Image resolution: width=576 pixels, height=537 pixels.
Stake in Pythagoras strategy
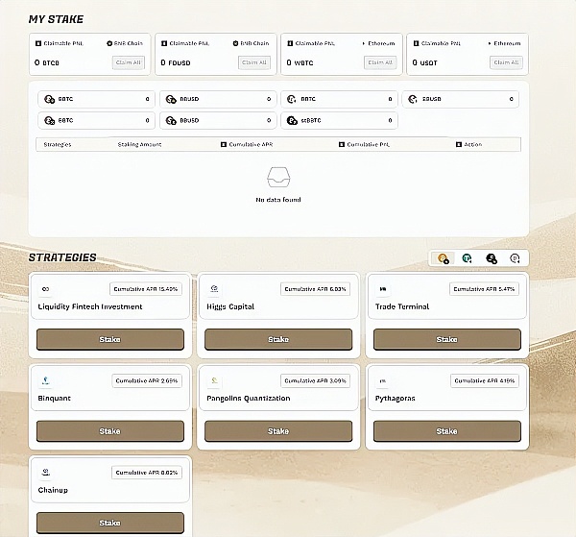[x=447, y=431]
